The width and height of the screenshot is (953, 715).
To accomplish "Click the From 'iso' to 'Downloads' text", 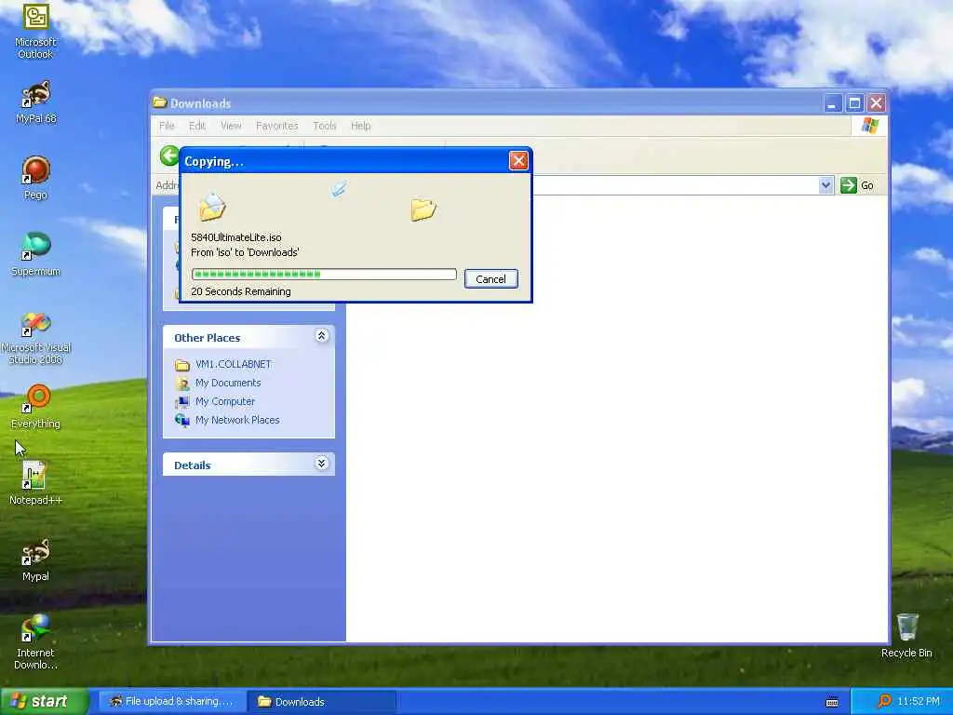I will pyautogui.click(x=245, y=252).
